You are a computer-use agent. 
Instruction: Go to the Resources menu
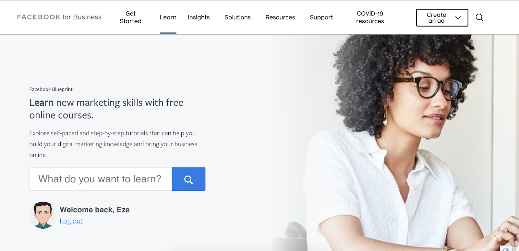pos(280,17)
